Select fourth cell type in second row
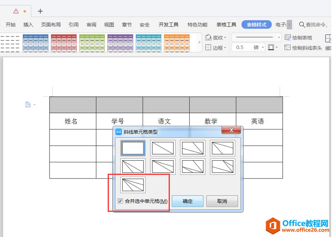332x237 pixels. coord(223,166)
